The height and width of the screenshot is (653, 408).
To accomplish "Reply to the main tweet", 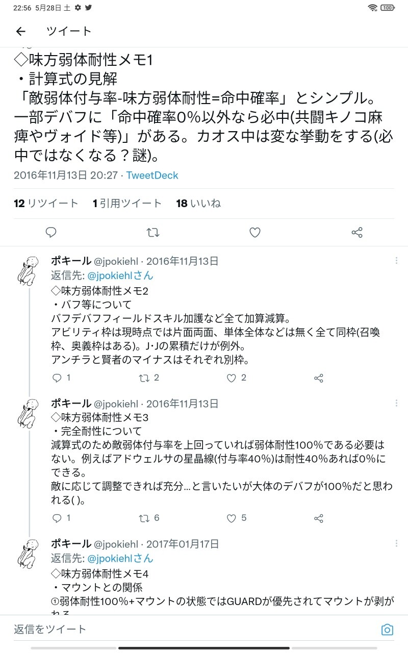I will point(51,233).
